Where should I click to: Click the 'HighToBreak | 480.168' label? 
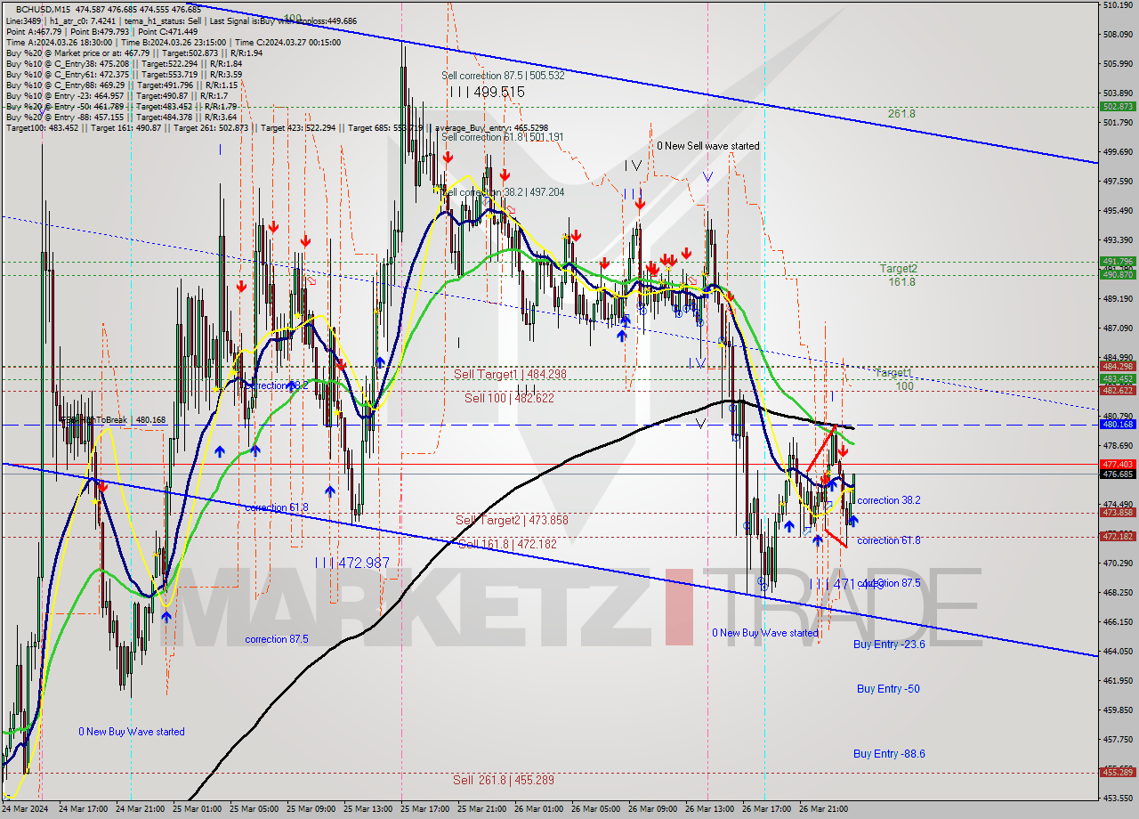click(x=112, y=419)
